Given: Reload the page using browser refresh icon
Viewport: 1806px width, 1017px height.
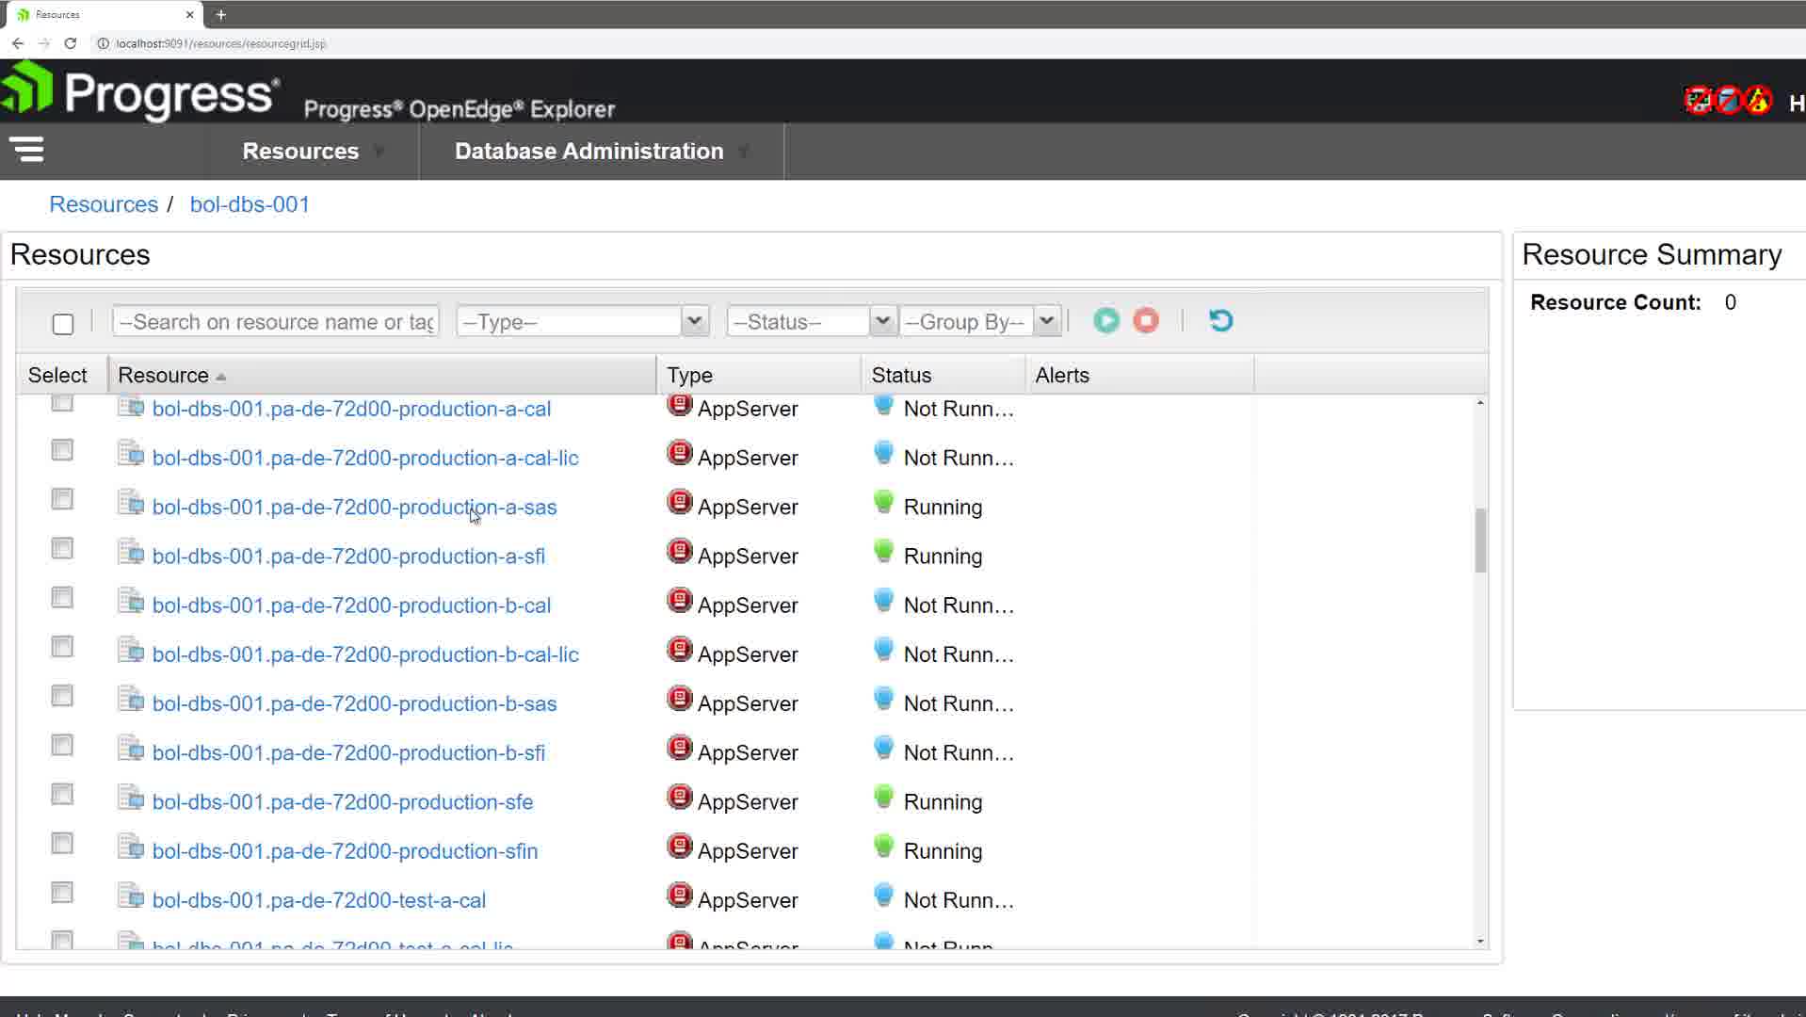Looking at the screenshot, I should tap(70, 43).
